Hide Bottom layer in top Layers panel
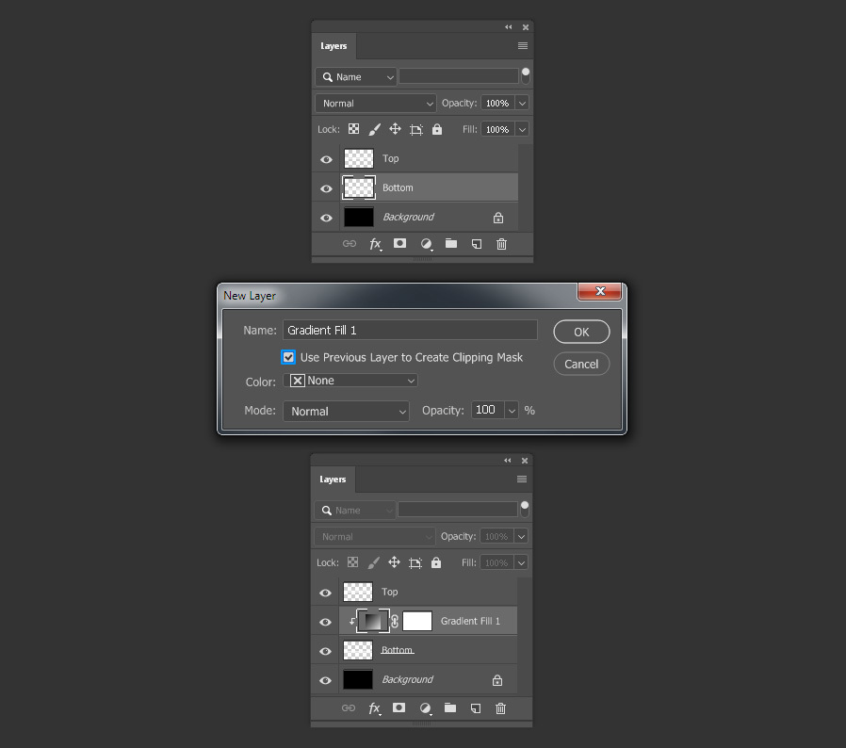Screen dimensions: 846x748 point(326,188)
